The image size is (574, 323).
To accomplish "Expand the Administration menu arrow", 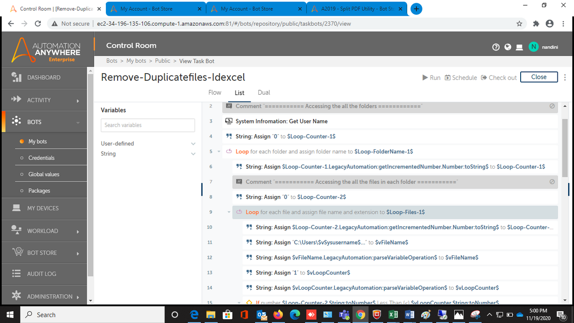I will [x=78, y=297].
